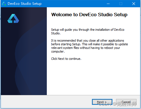Click the 'Click Next to continue.' line
The height and width of the screenshot is (109, 141).
tap(66, 59)
